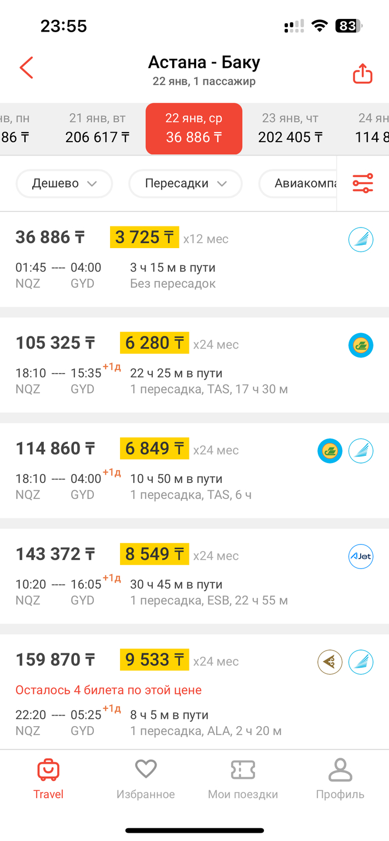Tap the AJet airline logo
Screen dimensions: 389x841
click(361, 557)
